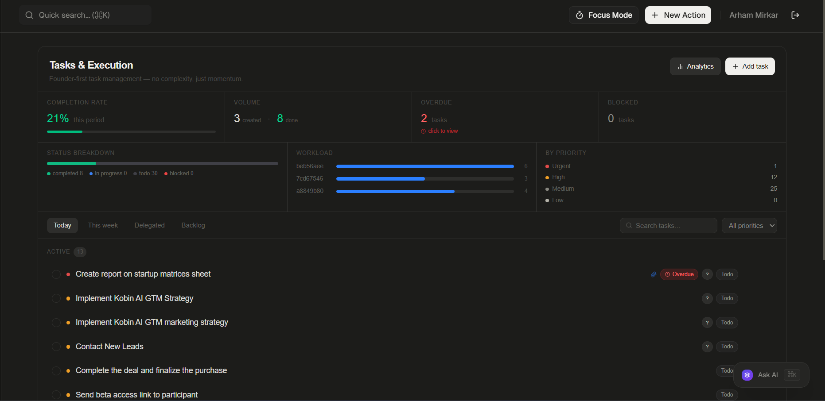
Task: Switch to the This week tab
Action: tap(103, 225)
